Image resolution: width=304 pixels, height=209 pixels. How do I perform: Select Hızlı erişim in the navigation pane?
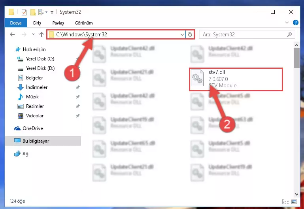30,49
